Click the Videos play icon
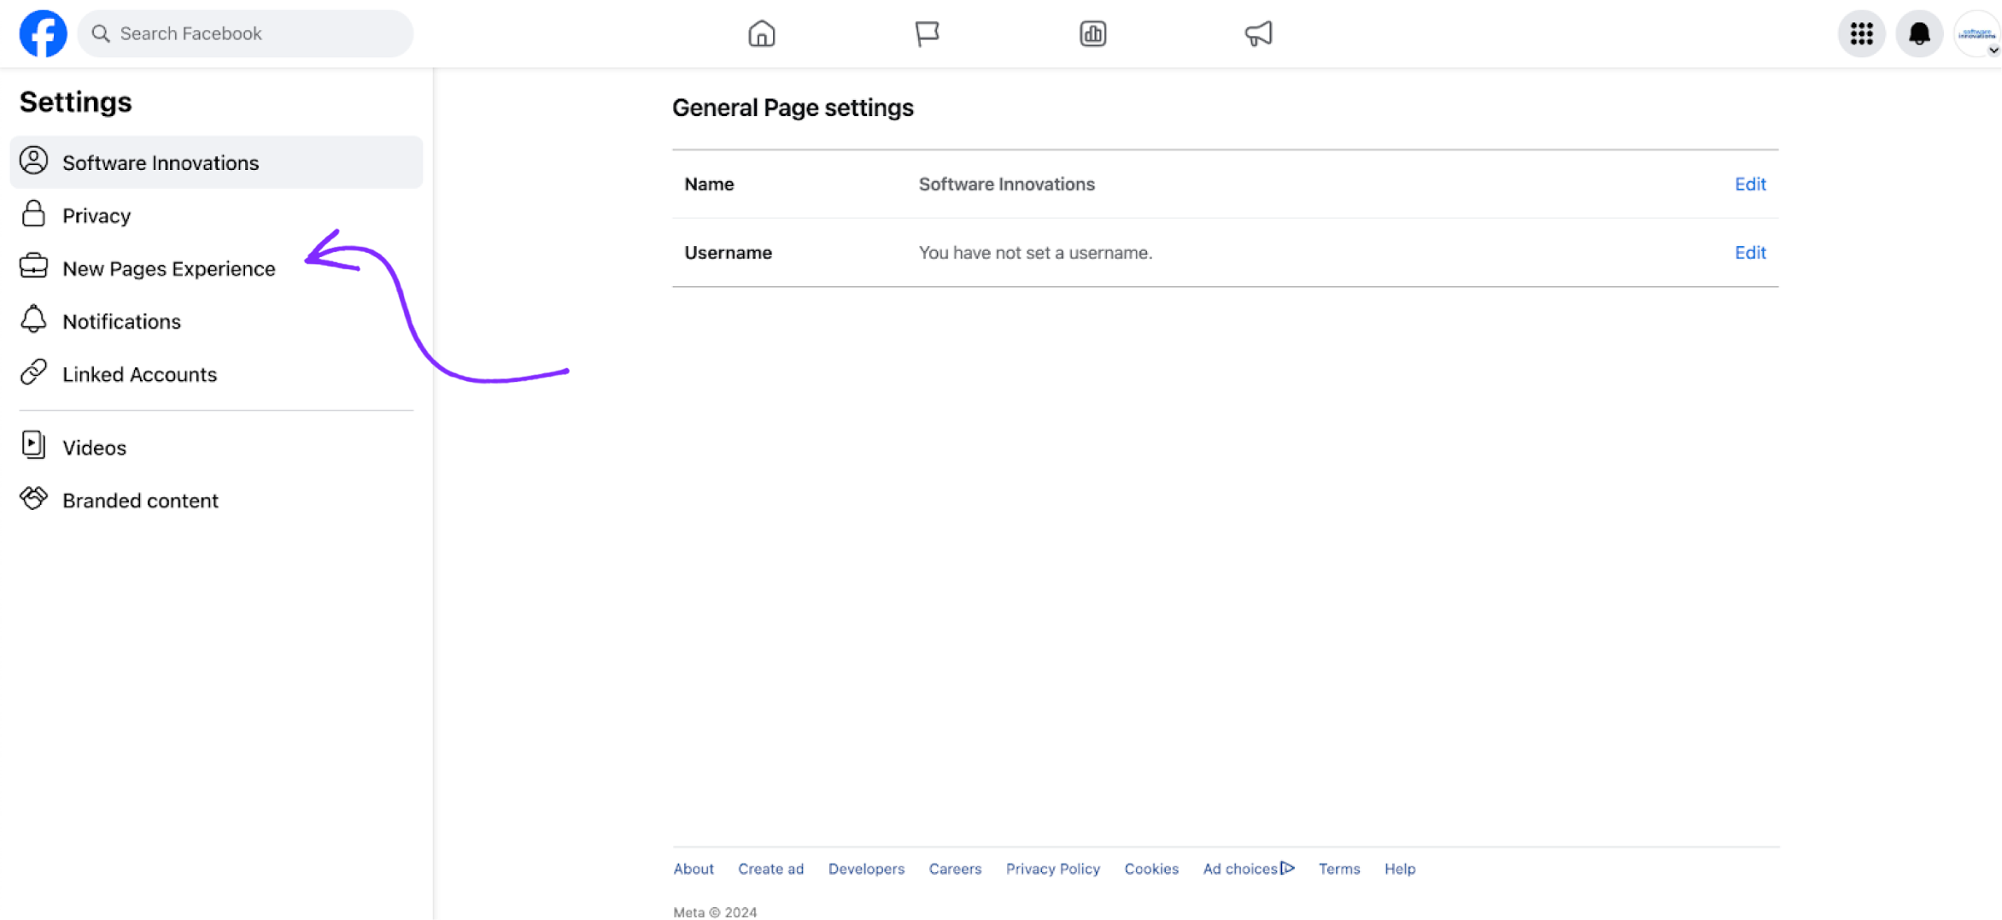Screen dimensions: 2002x920 click(x=33, y=445)
